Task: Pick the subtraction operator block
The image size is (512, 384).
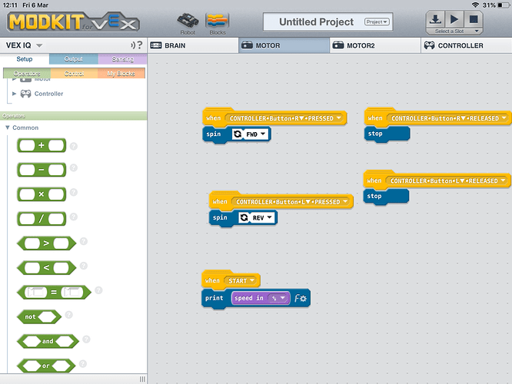Action: (x=42, y=170)
